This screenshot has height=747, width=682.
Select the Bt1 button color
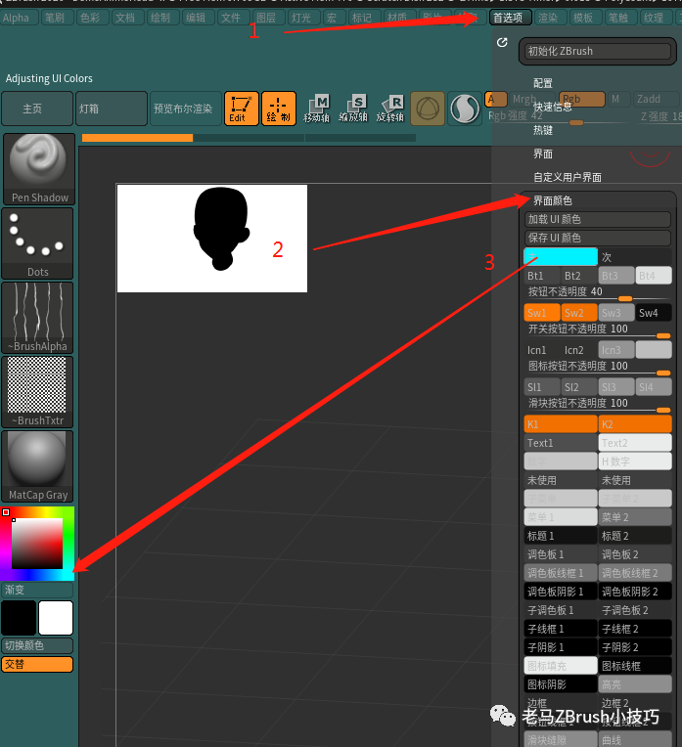(542, 276)
